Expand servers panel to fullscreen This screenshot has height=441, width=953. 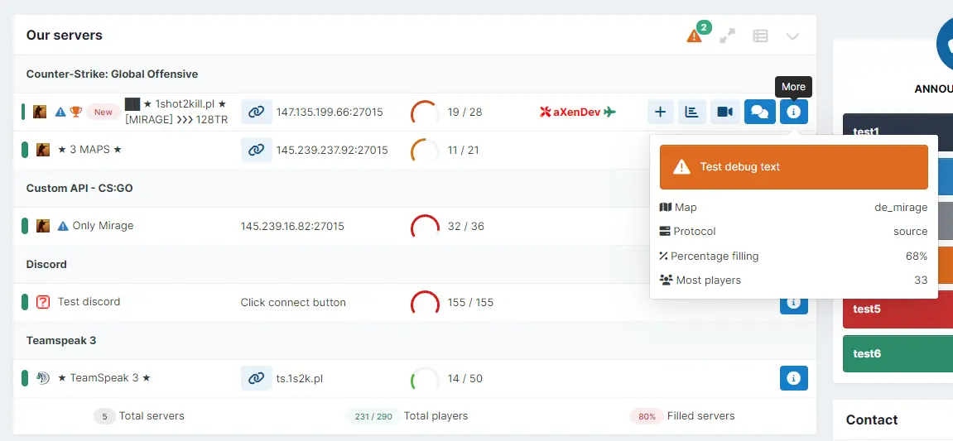point(727,36)
